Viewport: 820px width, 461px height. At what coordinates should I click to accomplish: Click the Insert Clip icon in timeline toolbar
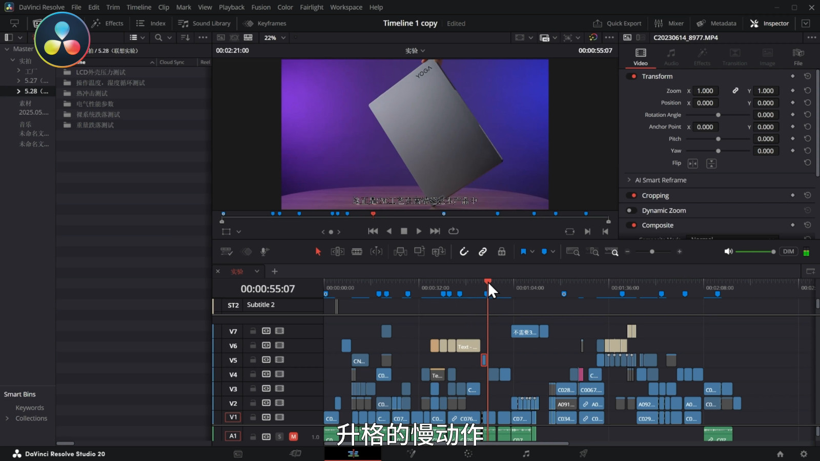pos(400,252)
